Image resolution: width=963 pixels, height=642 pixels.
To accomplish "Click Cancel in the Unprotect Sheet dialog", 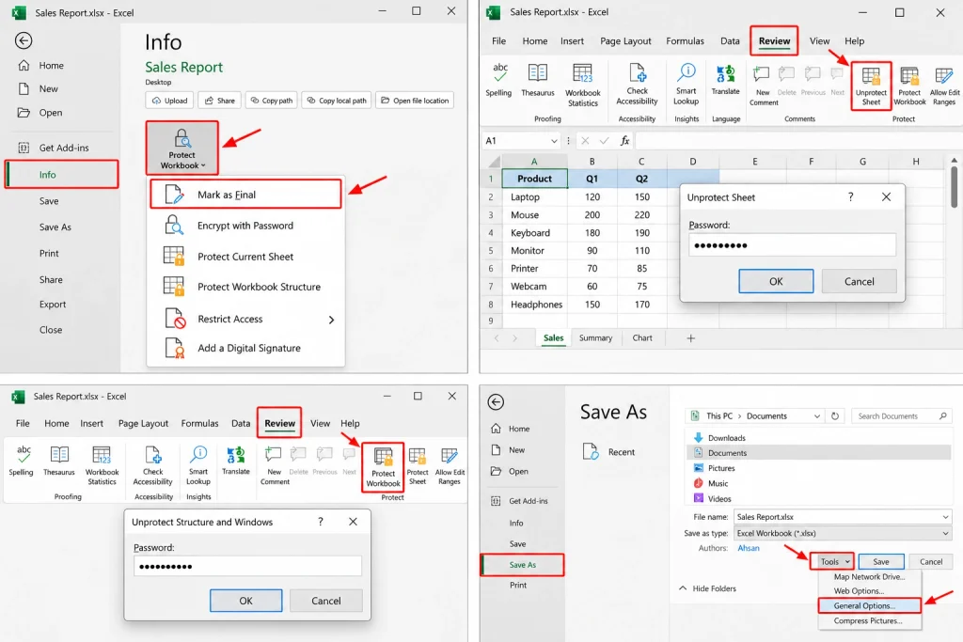I will coord(859,281).
